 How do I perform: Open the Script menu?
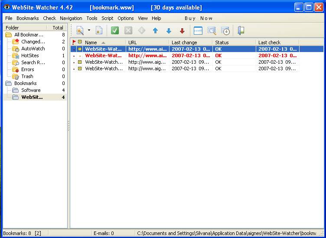(x=108, y=18)
